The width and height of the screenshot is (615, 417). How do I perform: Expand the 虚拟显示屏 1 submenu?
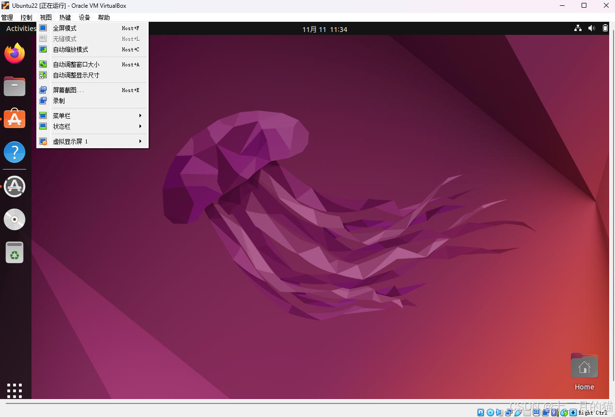point(92,141)
